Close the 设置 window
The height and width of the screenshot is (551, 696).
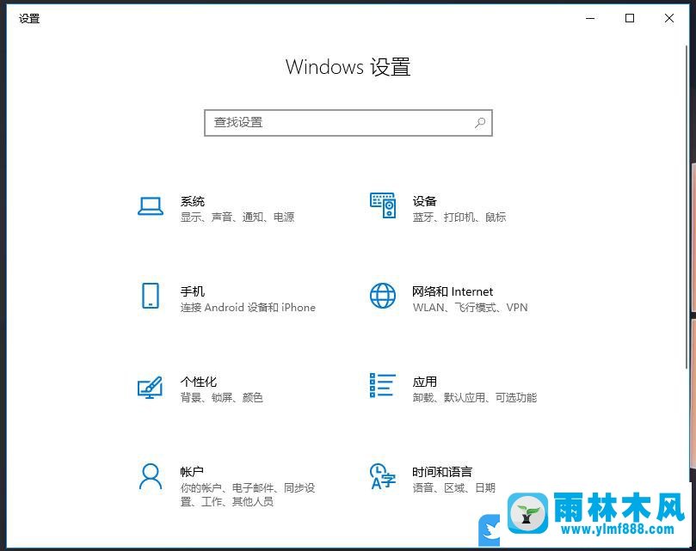click(x=669, y=18)
